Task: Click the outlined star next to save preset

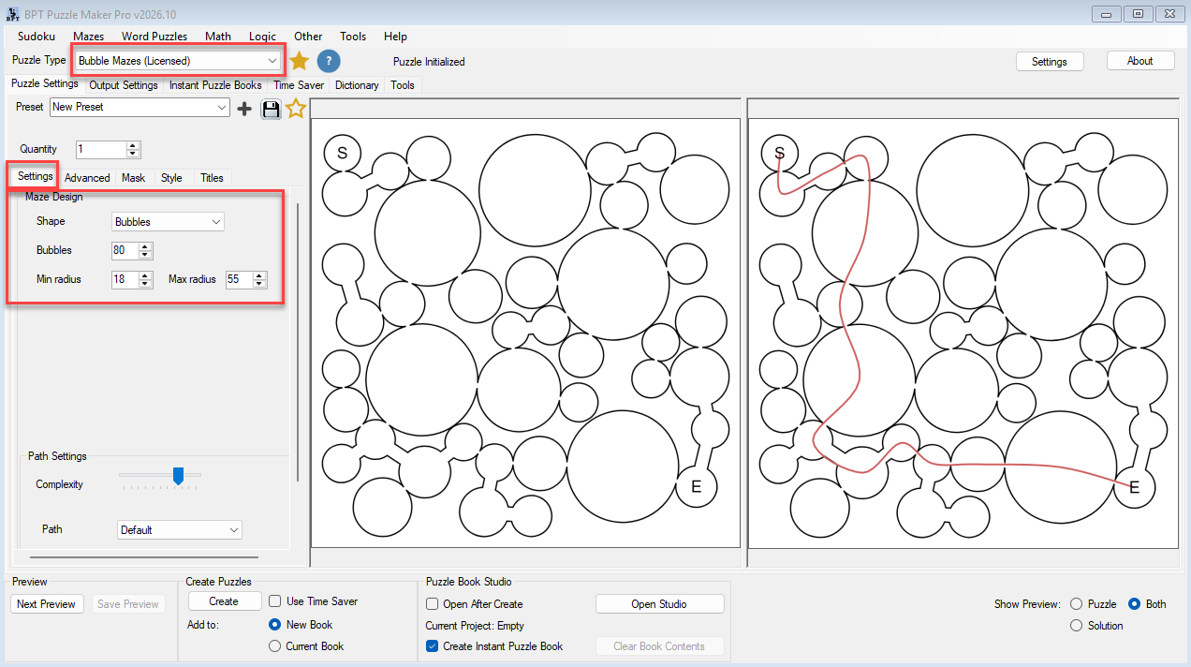Action: pyautogui.click(x=296, y=109)
